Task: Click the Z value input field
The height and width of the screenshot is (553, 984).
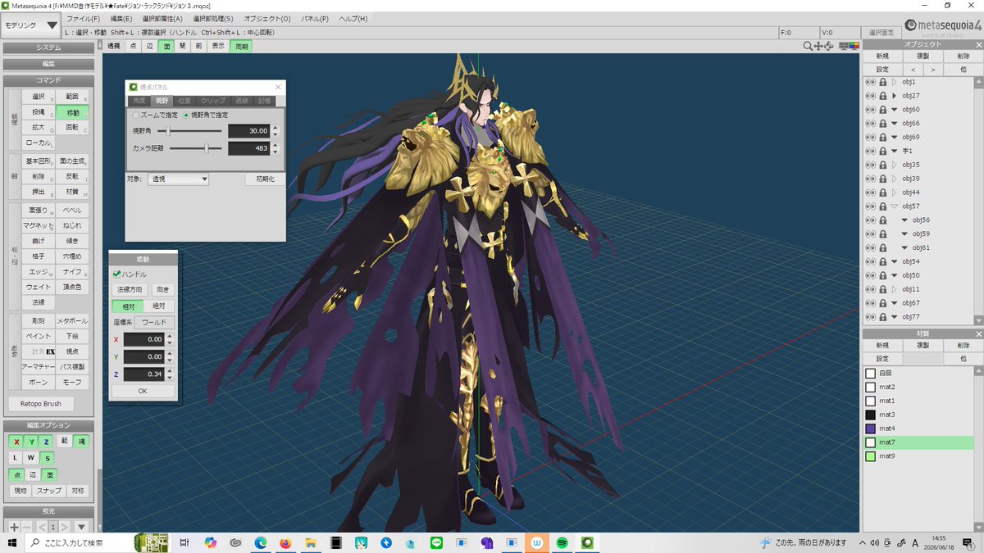Action: (x=144, y=374)
